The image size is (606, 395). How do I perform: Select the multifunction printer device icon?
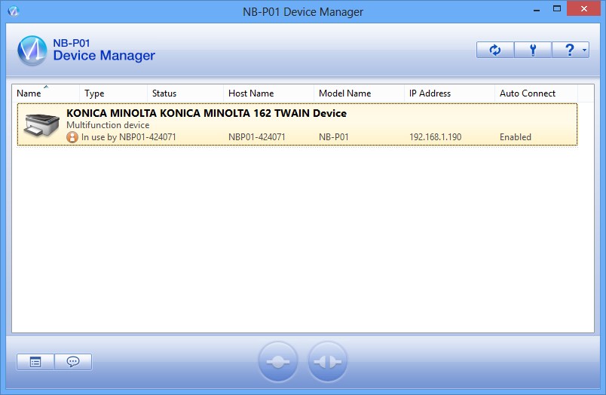(41, 125)
